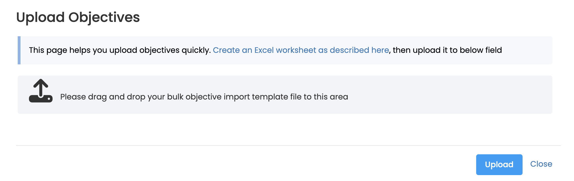This screenshot has width=574, height=181.
Task: Click "then upload it to below field" text
Action: pos(447,50)
